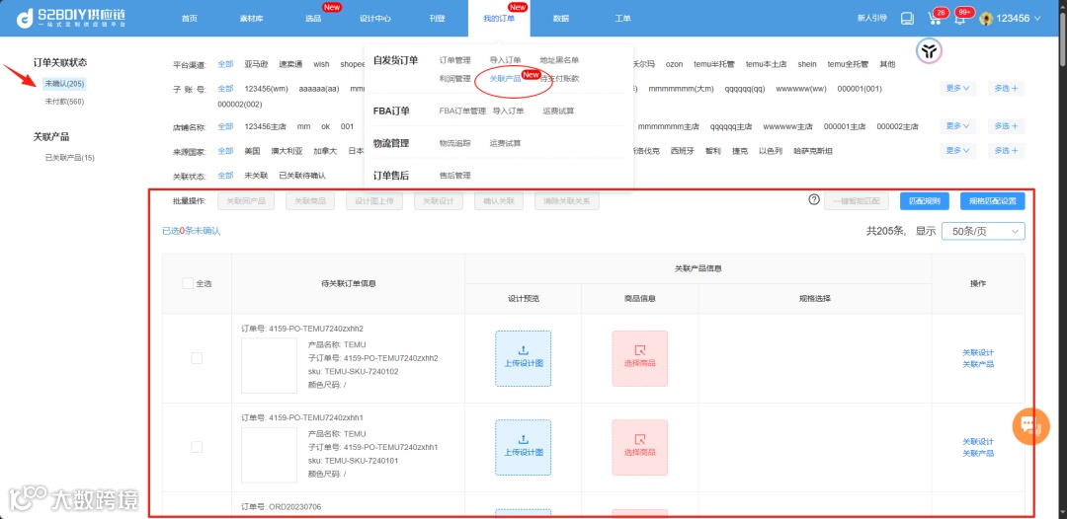Click the 设计图上传 batch button
1067x519 pixels.
374,201
